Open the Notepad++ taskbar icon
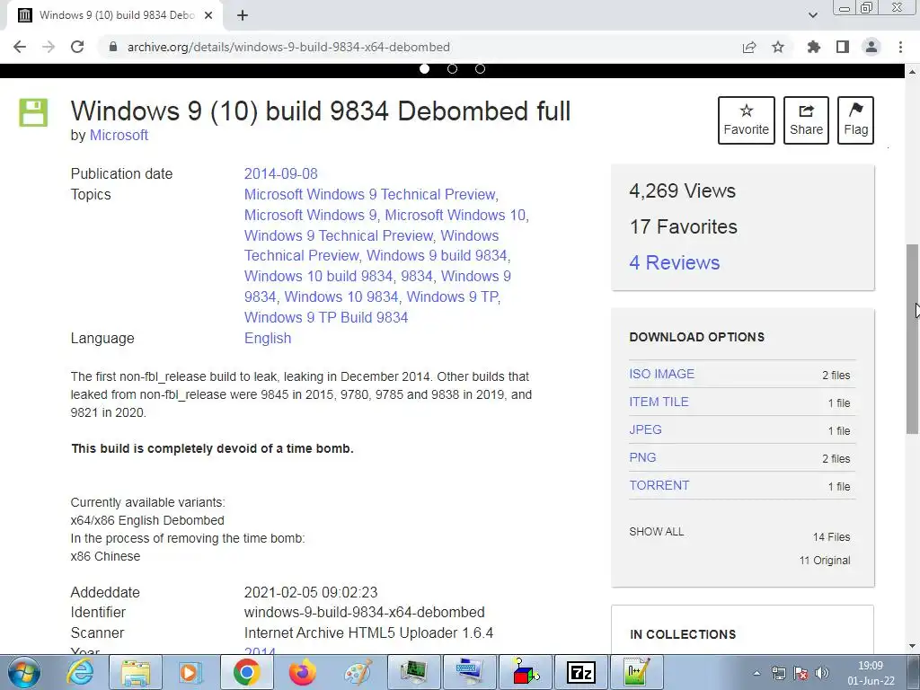 (x=637, y=672)
